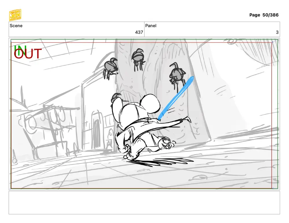The image size is (289, 223).
Task: Select the "Page 50/386" page indicator
Action: coord(264,15)
